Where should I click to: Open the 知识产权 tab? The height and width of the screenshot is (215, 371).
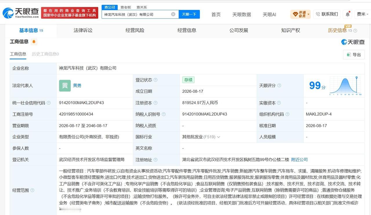[x=290, y=30]
